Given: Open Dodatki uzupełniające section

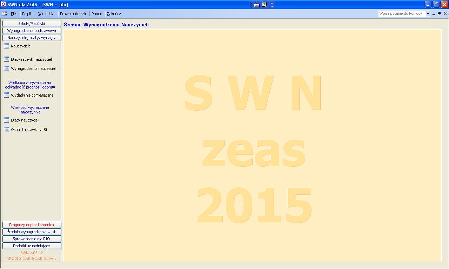Looking at the screenshot, I should [x=32, y=246].
